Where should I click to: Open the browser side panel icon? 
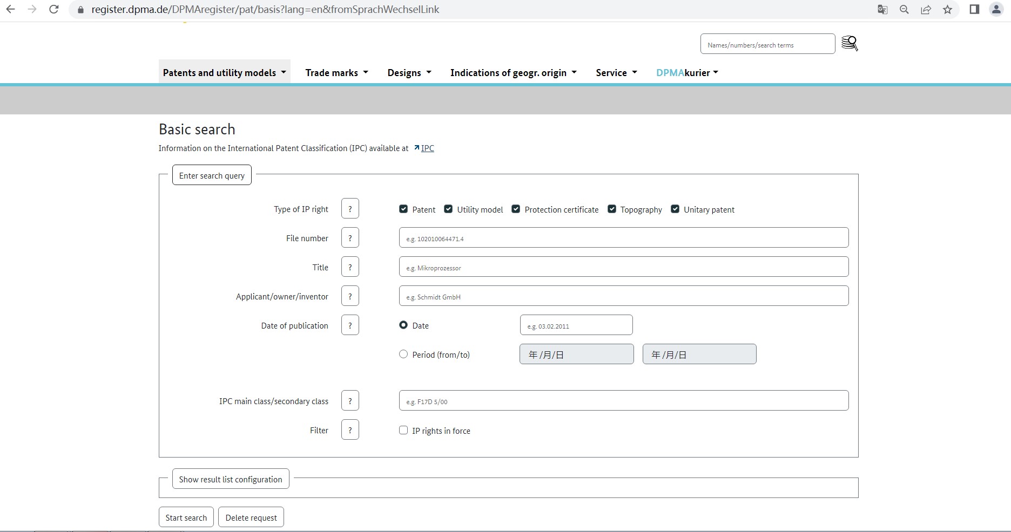tap(974, 9)
